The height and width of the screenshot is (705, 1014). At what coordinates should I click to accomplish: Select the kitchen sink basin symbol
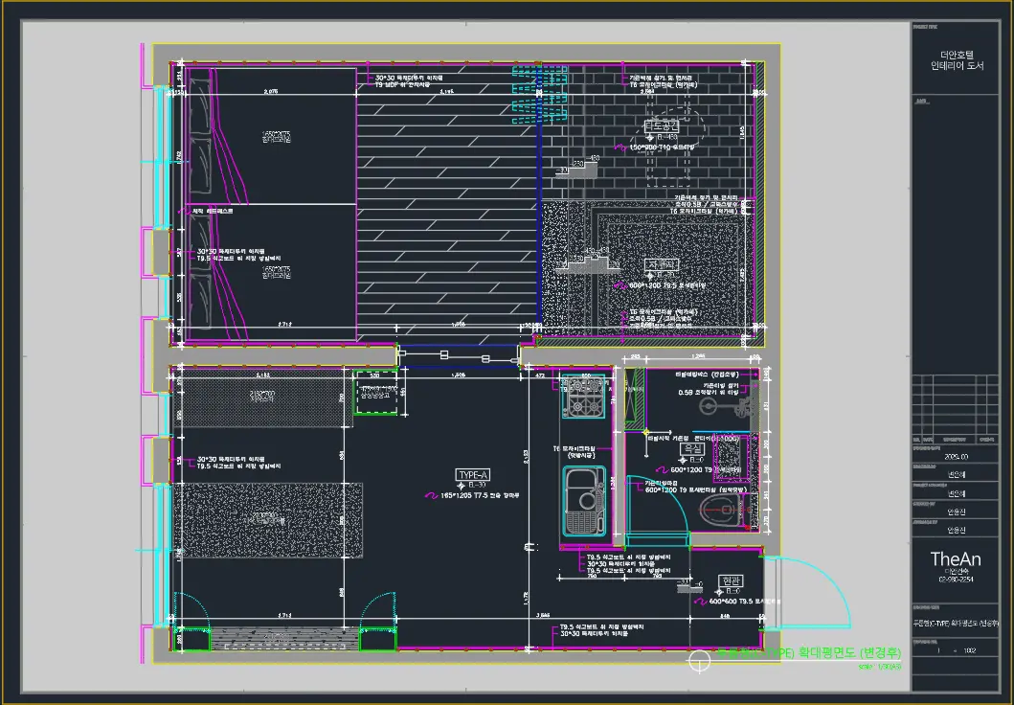584,501
